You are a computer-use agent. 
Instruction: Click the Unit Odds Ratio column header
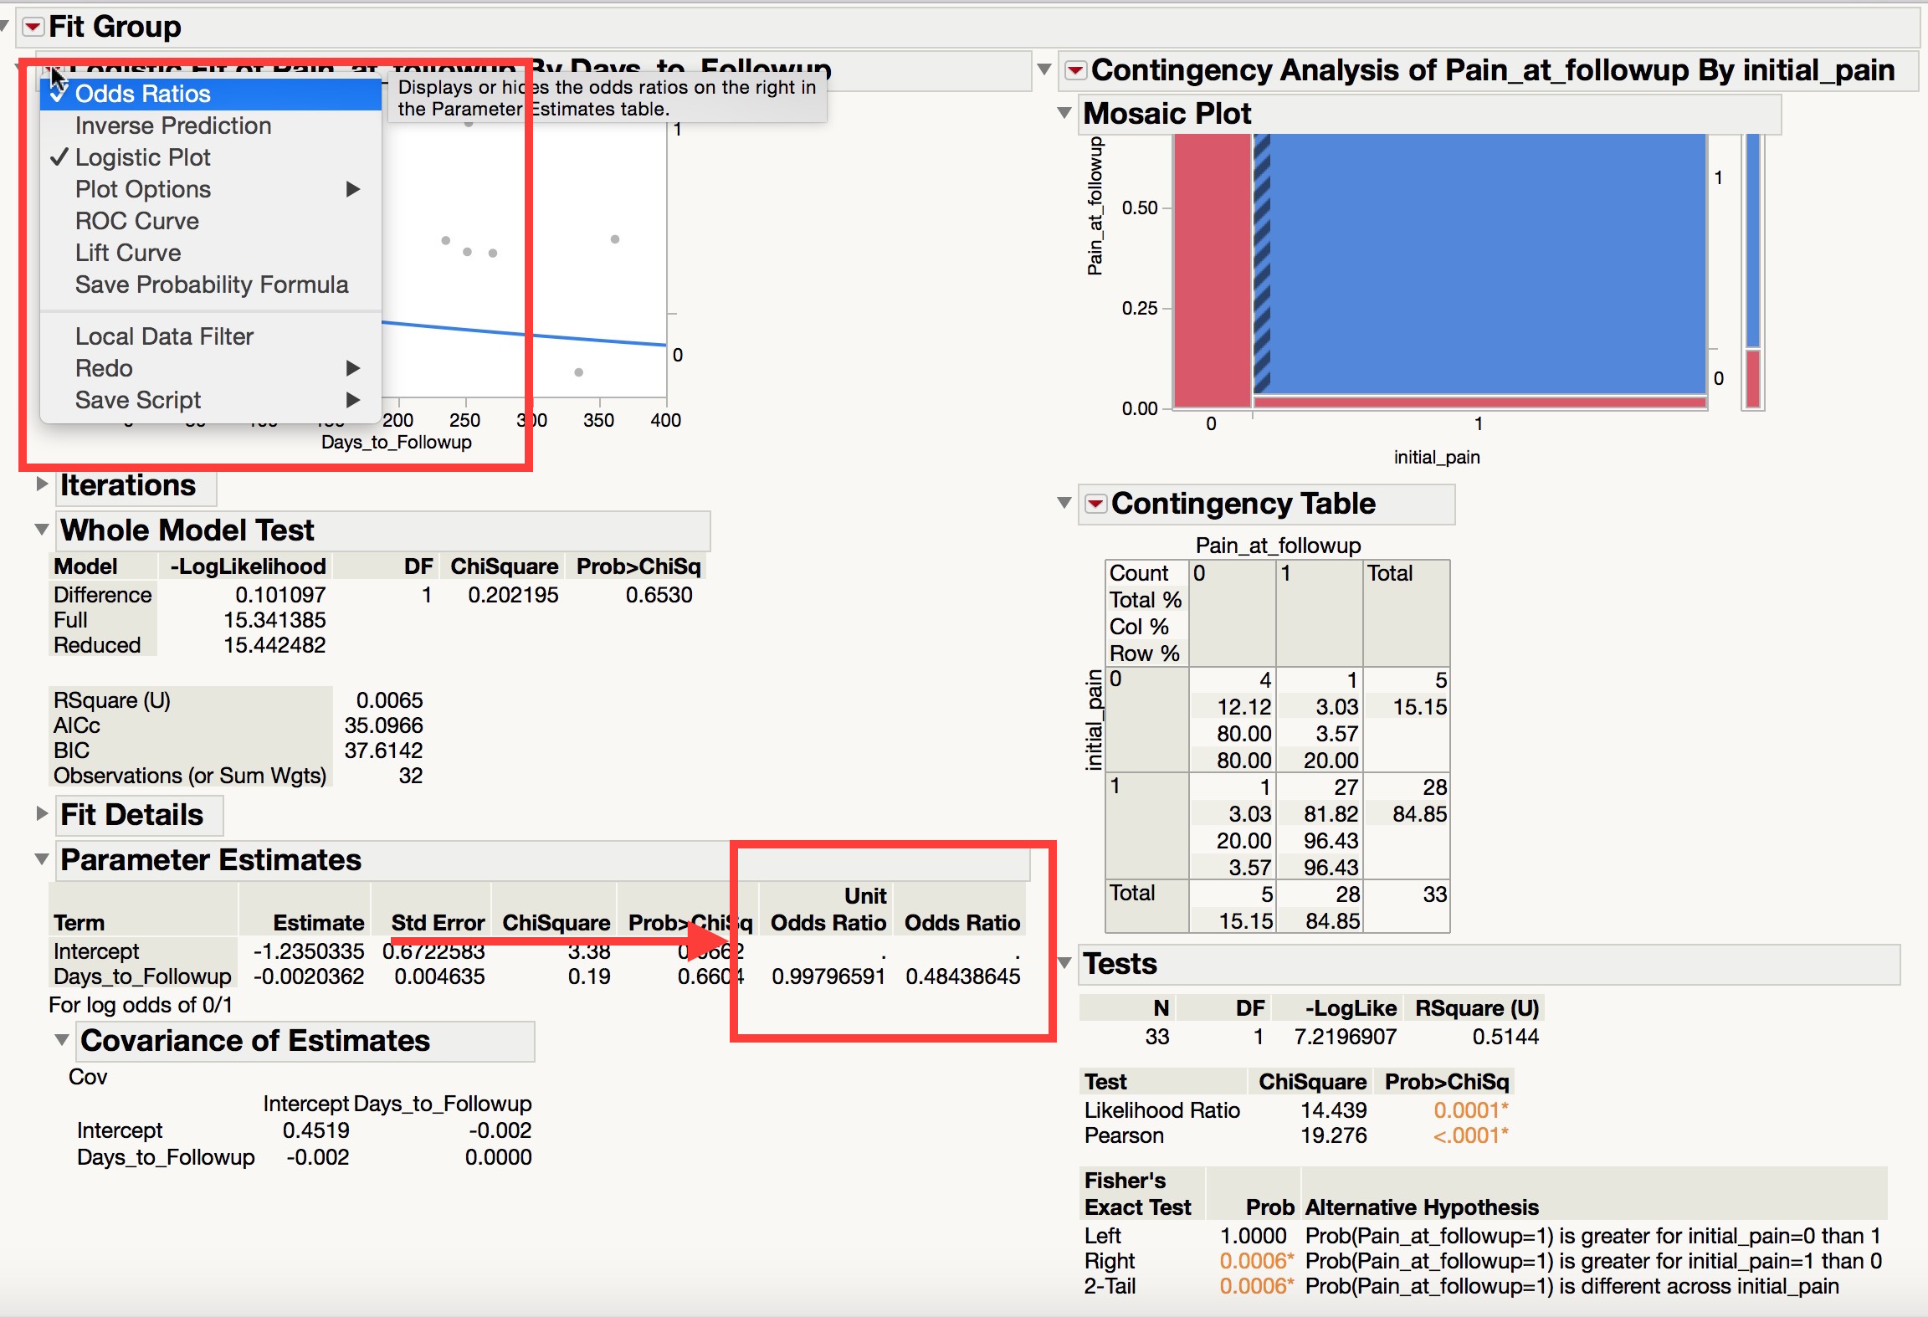pos(828,910)
